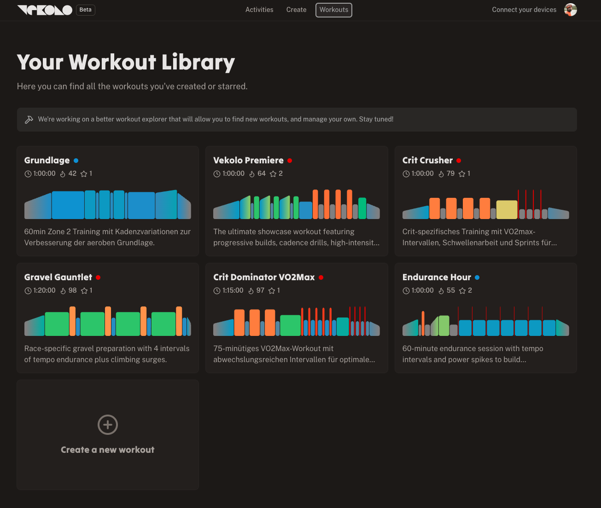Image resolution: width=601 pixels, height=508 pixels.
Task: Click the star icon on Grundlage card
Action: click(x=84, y=174)
